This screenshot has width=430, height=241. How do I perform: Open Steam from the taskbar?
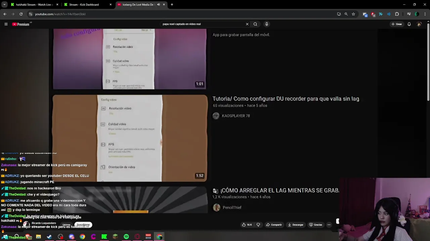coord(49,237)
